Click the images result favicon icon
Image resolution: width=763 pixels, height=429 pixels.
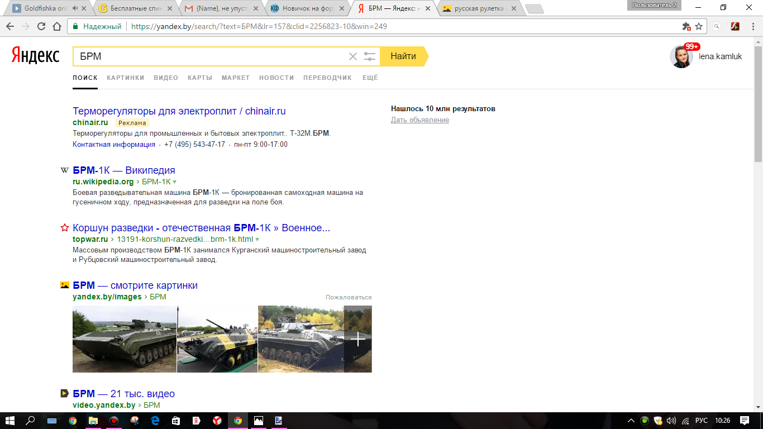(65, 285)
